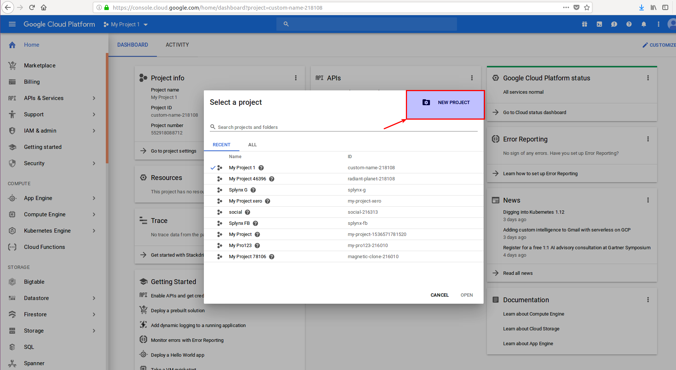Click help icon next to My Project 1
This screenshot has height=370, width=676.
[261, 168]
